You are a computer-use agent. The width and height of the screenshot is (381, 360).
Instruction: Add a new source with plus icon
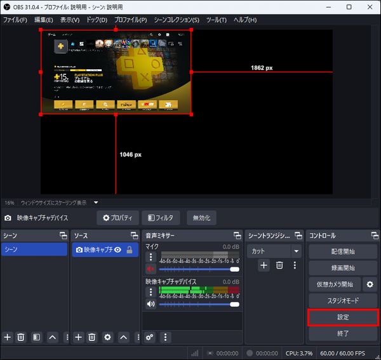pyautogui.click(x=78, y=337)
